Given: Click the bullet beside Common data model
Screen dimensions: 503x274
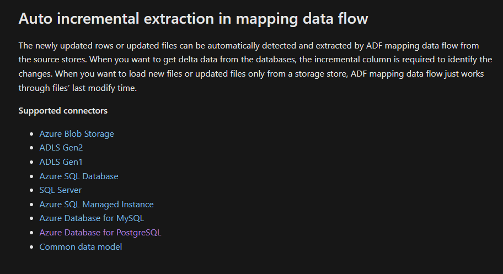Looking at the screenshot, I should (x=31, y=247).
